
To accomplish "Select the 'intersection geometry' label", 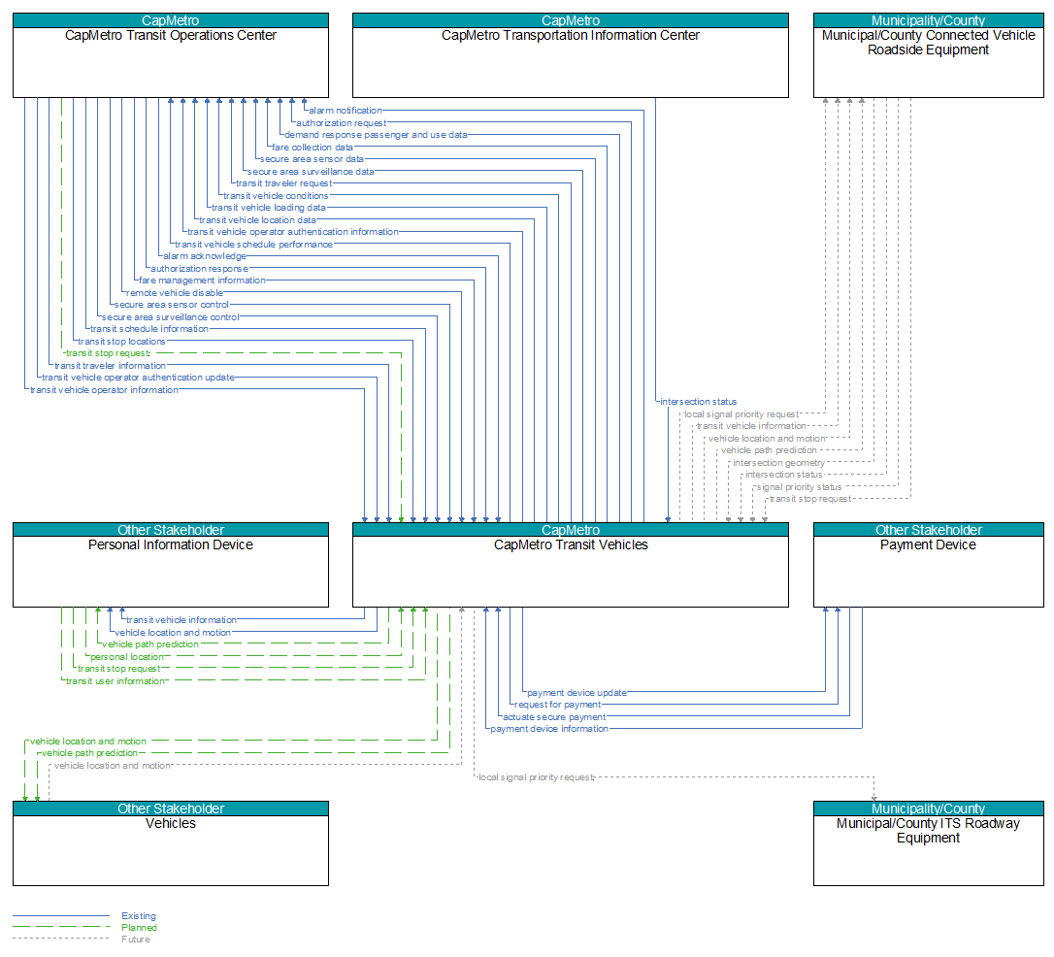I will pos(779,463).
